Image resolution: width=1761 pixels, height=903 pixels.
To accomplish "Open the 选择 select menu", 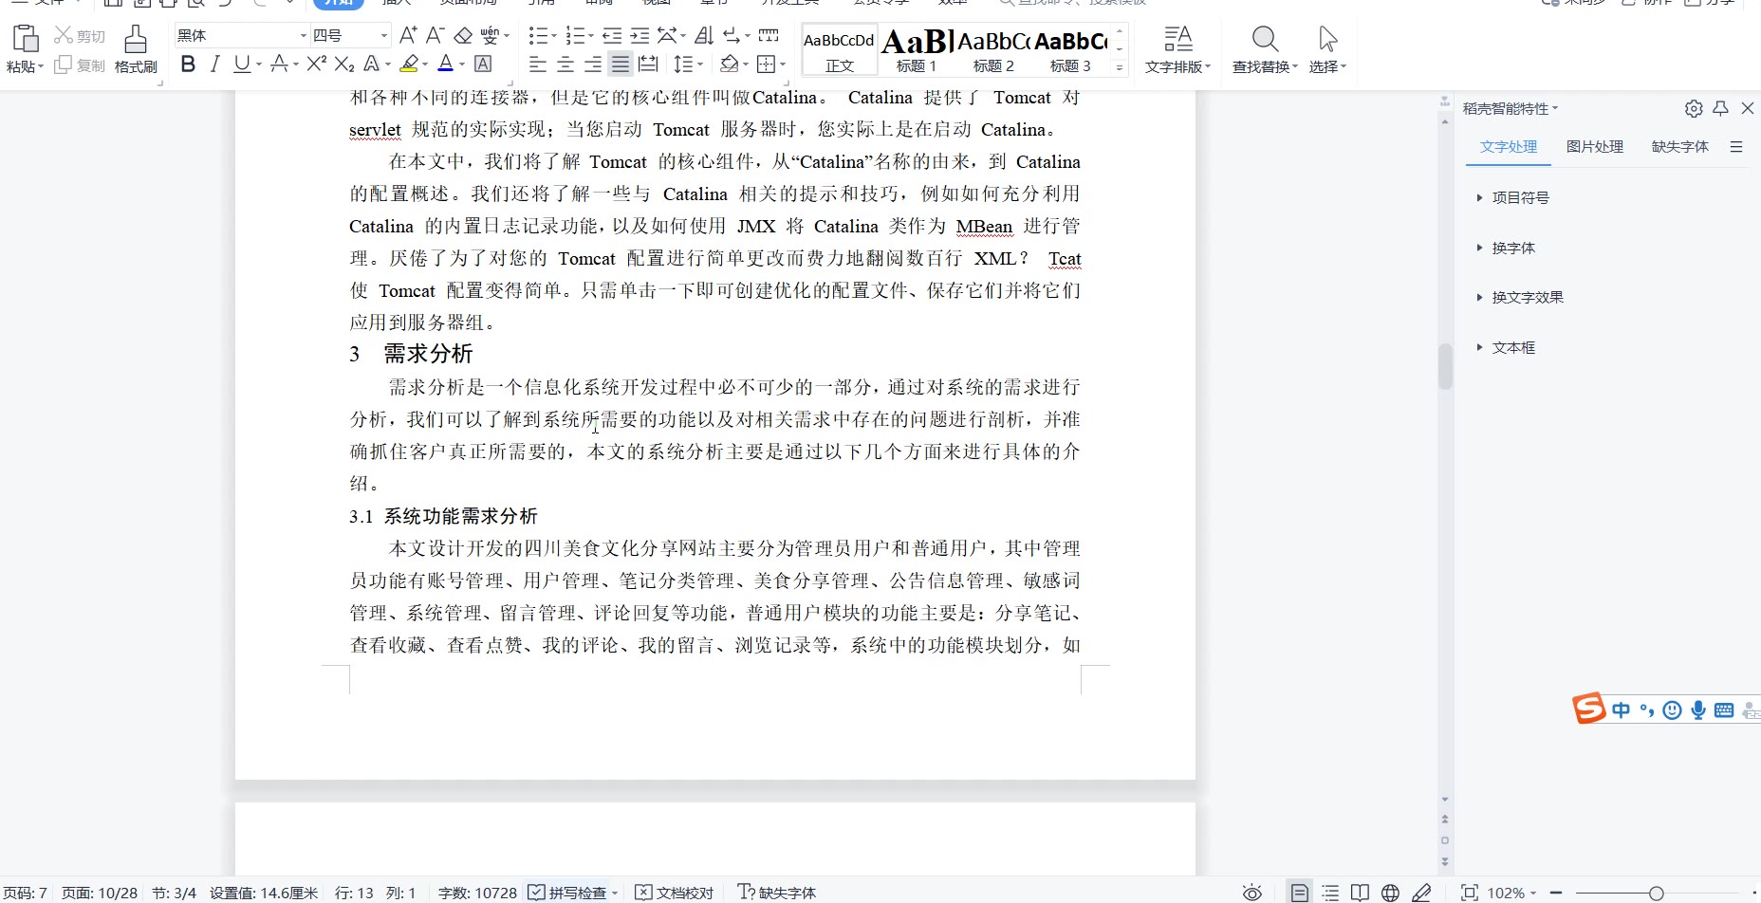I will click(x=1327, y=49).
